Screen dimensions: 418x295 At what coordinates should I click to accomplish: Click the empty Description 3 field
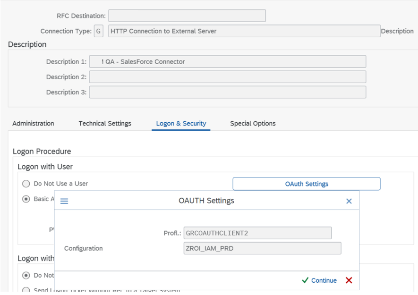tap(227, 92)
